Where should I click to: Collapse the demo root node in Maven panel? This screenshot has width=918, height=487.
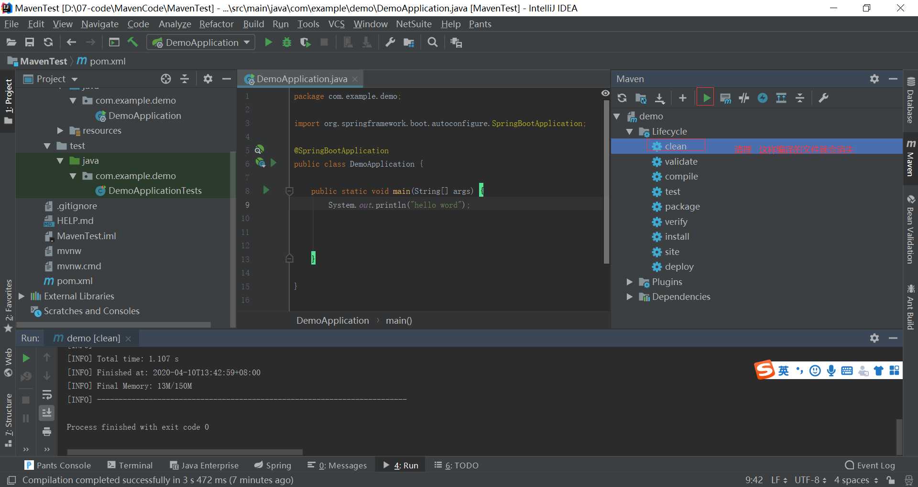pyautogui.click(x=617, y=116)
